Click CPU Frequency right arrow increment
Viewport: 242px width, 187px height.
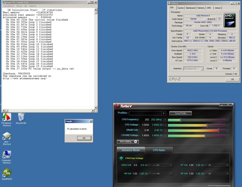228,120
